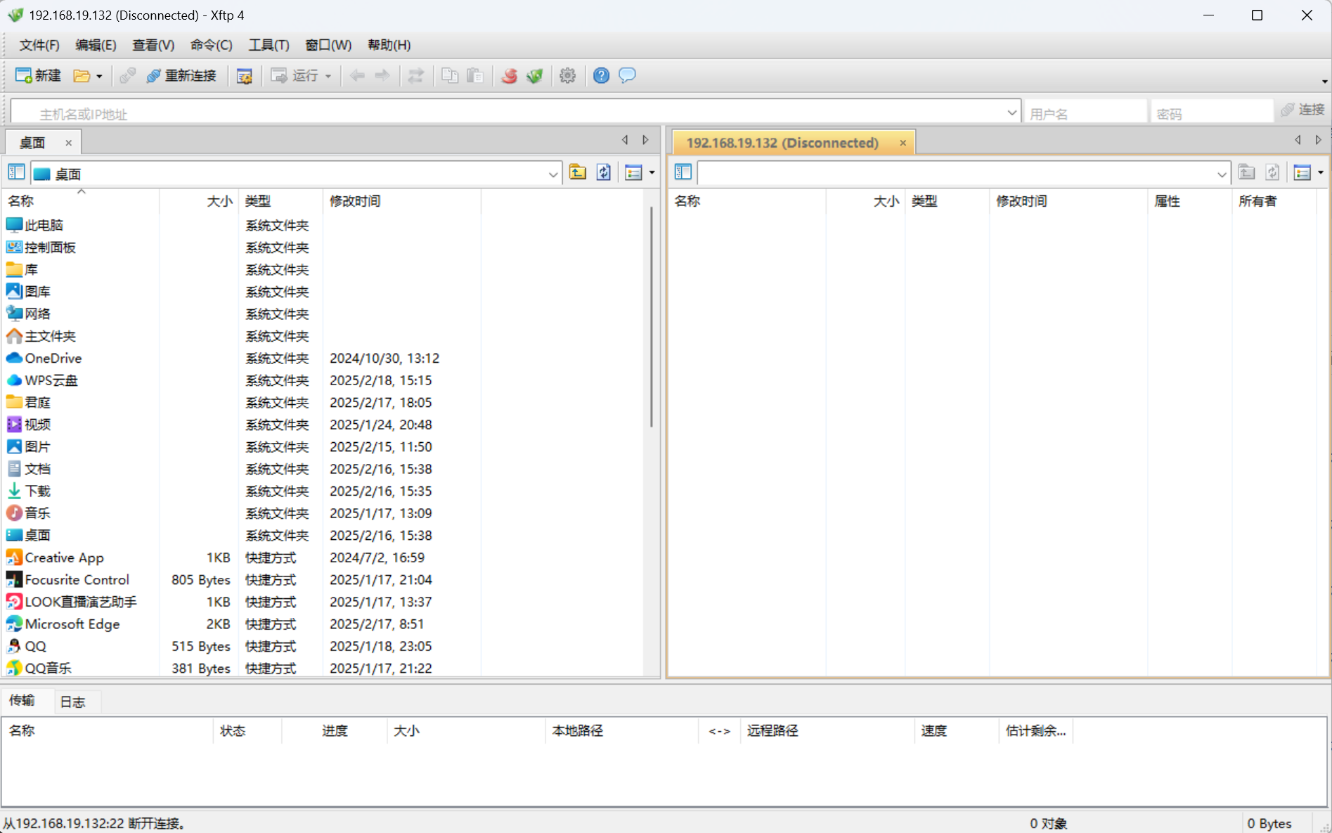
Task: Open the 窗口(W) menu
Action: (328, 45)
